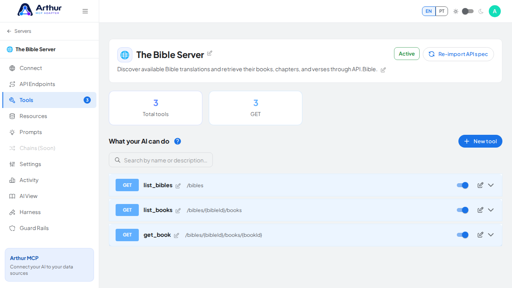Switch language to EN
This screenshot has height=288, width=512.
pyautogui.click(x=429, y=11)
